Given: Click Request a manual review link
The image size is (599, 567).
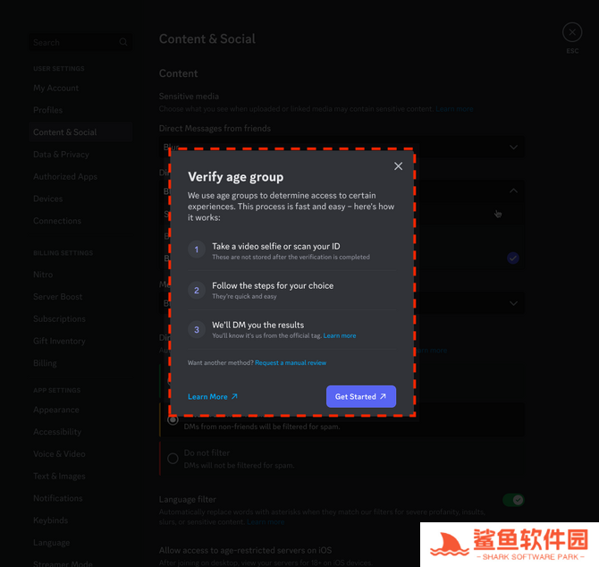Looking at the screenshot, I should pyautogui.click(x=291, y=363).
